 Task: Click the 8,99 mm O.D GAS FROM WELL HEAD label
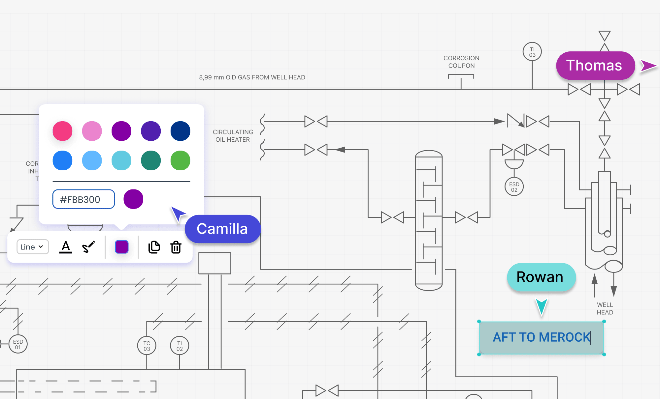(x=252, y=77)
